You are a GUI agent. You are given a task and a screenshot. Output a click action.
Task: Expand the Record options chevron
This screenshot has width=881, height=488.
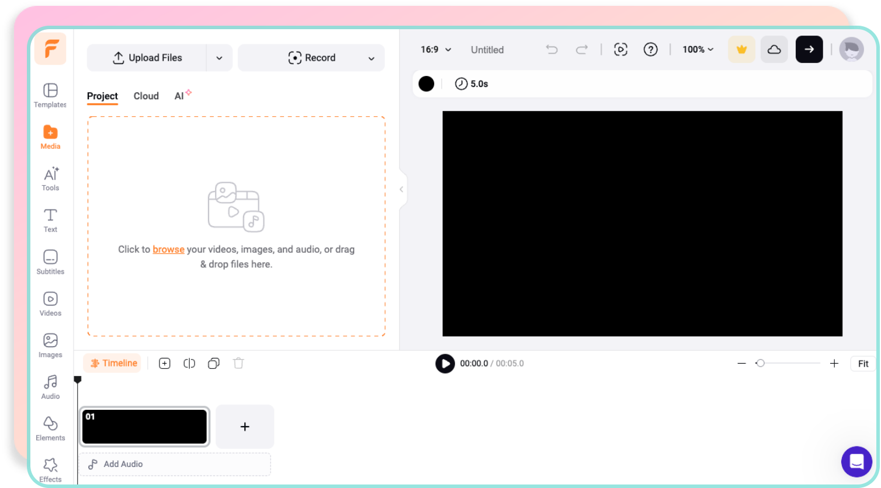[x=371, y=58]
